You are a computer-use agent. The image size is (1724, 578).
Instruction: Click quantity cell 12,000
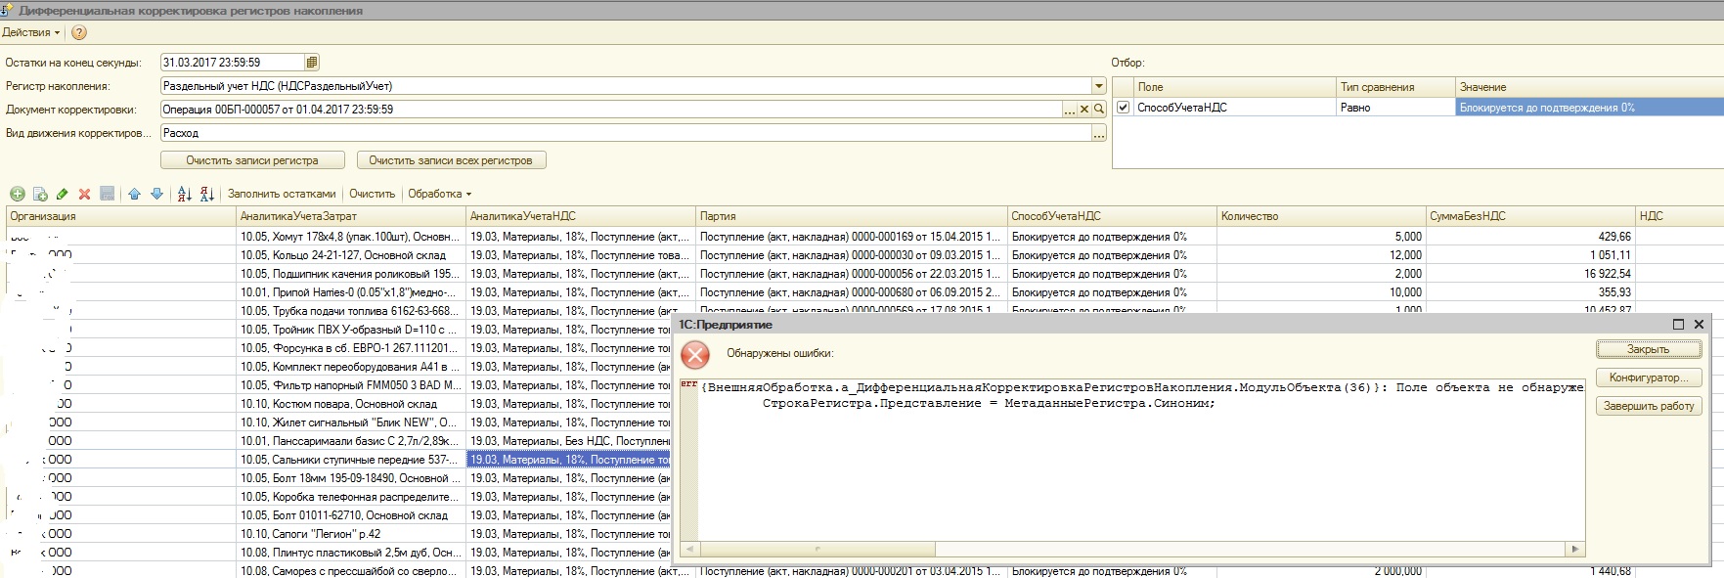point(1321,255)
